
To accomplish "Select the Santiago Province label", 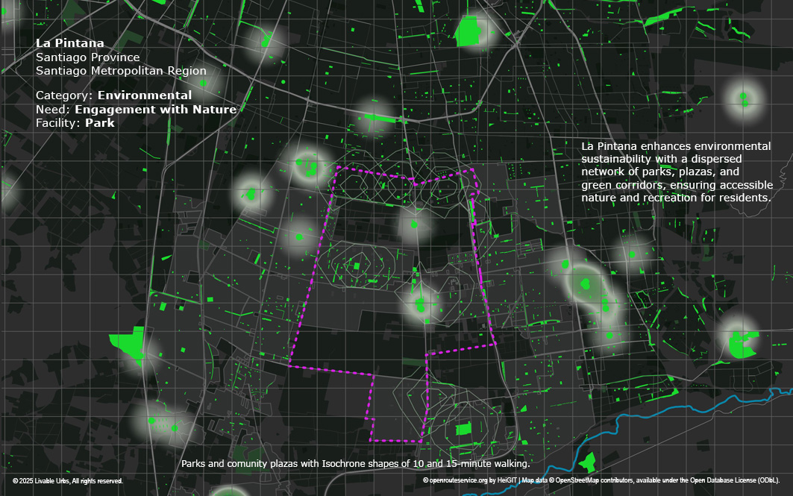I will pos(87,57).
